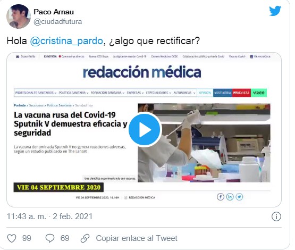Open tweet info circle icon
Screen dimensions: 295x250
click(276, 216)
